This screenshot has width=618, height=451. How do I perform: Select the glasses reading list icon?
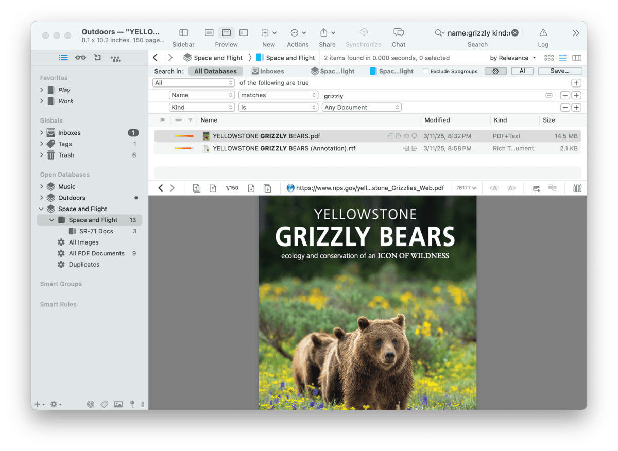pyautogui.click(x=80, y=58)
